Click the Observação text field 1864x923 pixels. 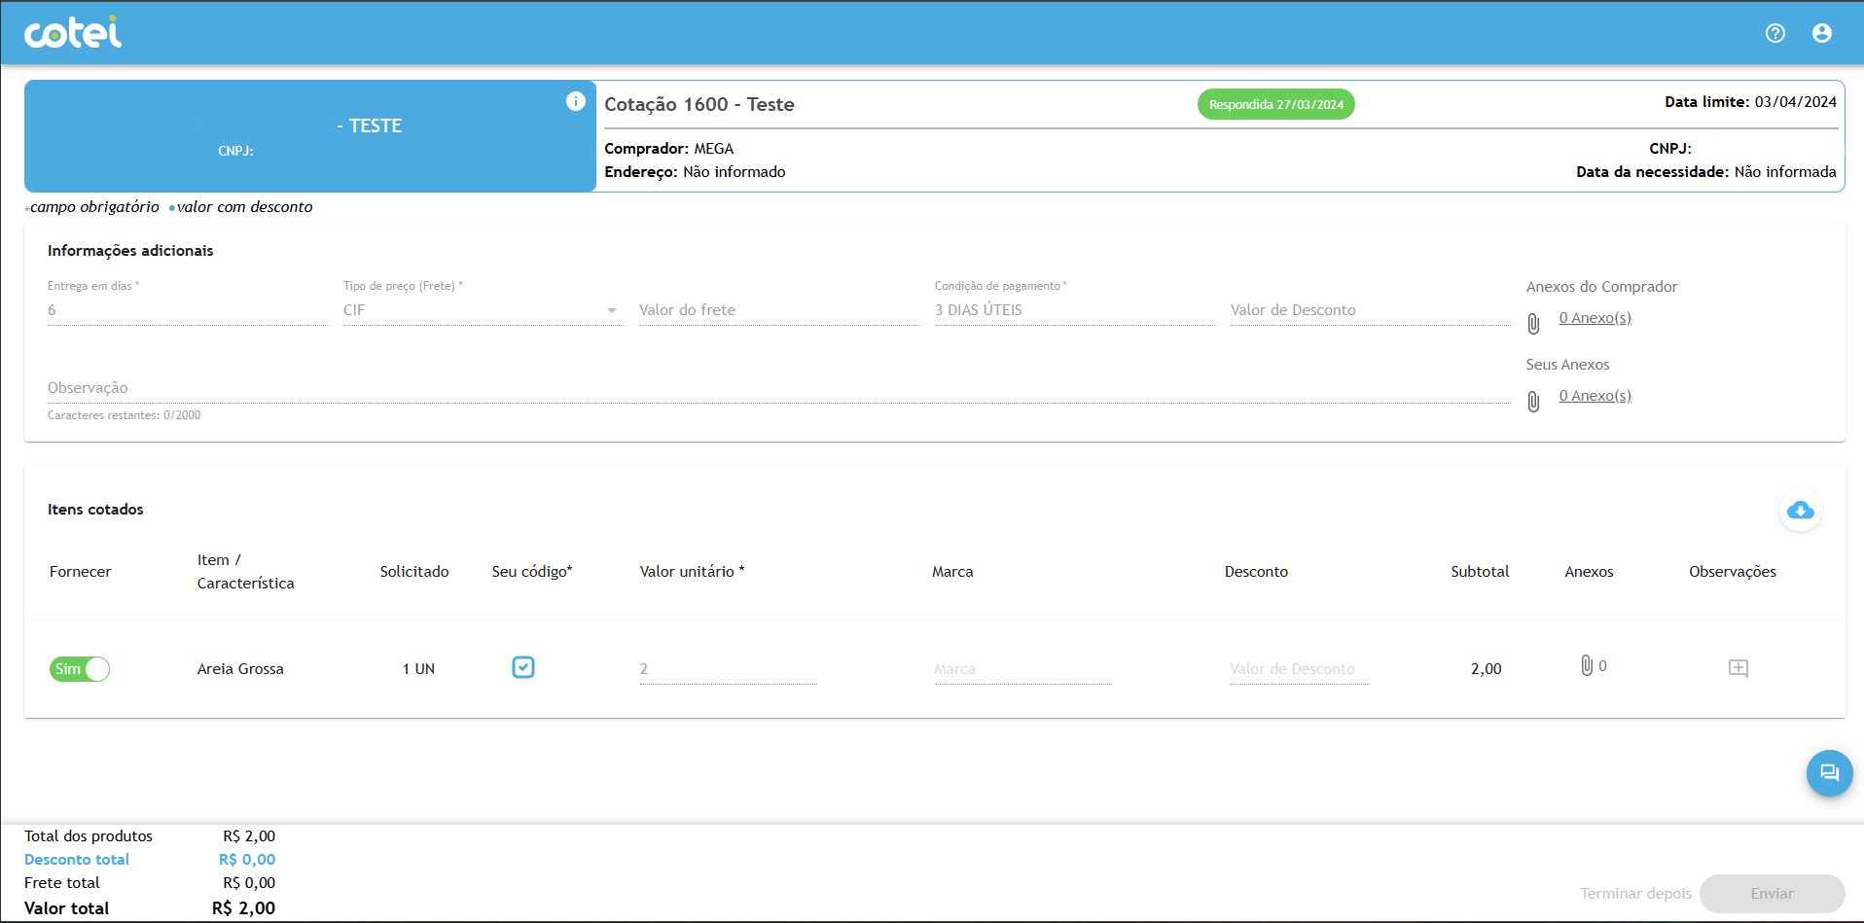click(779, 388)
